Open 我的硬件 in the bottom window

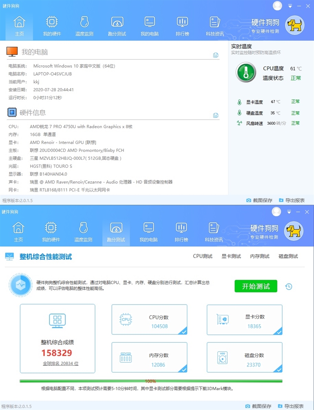[x=51, y=231]
